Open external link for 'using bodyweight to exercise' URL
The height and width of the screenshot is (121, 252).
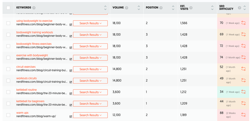[71, 25]
